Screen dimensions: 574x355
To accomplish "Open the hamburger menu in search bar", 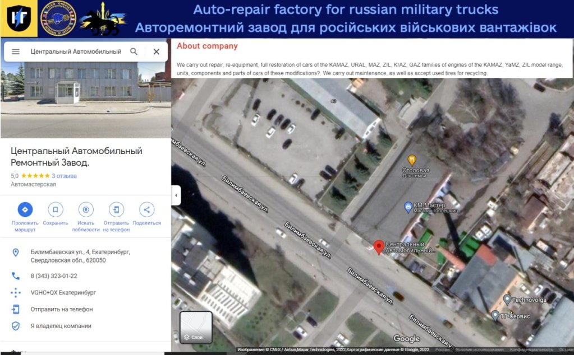I will (16, 52).
